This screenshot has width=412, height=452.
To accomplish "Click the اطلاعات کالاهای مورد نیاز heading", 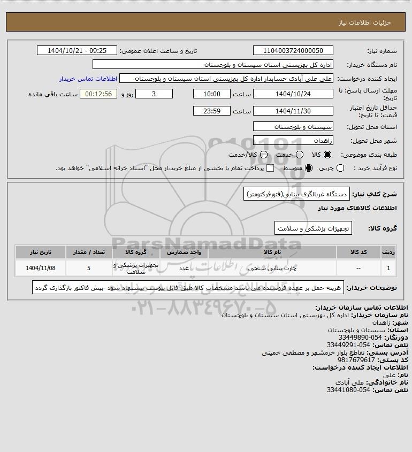I will tap(357, 208).
